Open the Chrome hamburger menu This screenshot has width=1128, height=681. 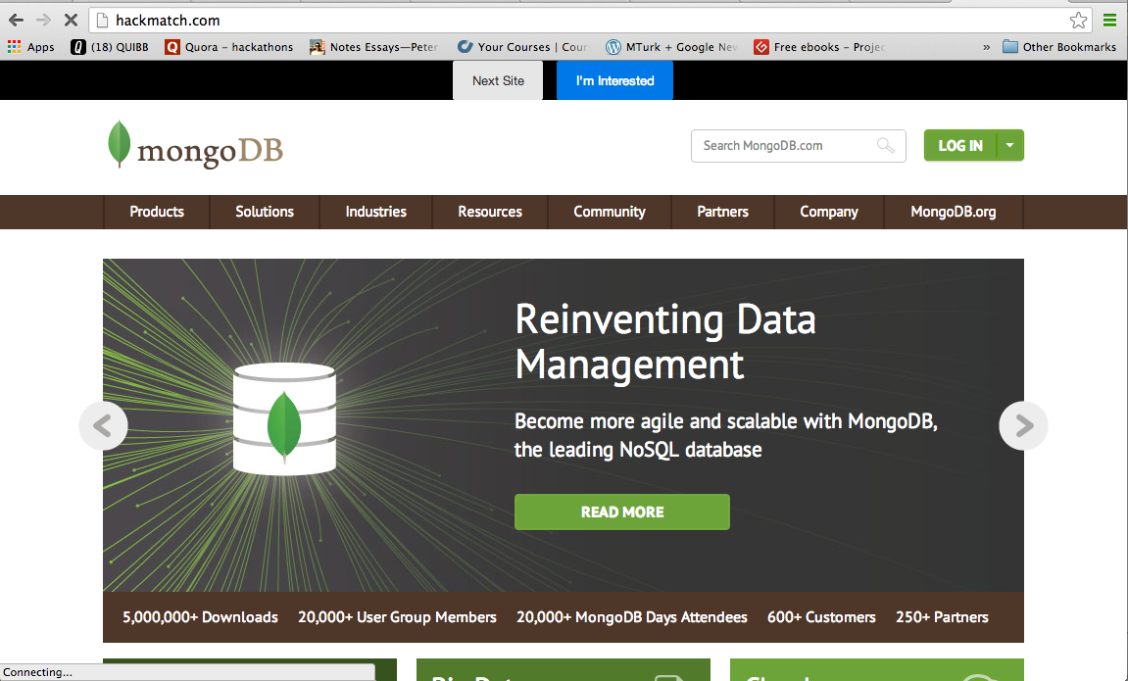[1110, 21]
